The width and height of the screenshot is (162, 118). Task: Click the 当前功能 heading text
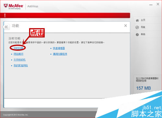point(14,38)
